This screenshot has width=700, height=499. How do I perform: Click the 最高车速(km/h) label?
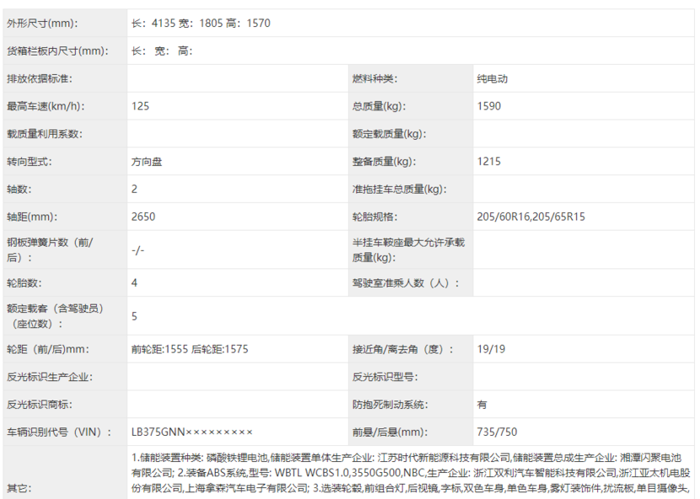click(x=46, y=106)
